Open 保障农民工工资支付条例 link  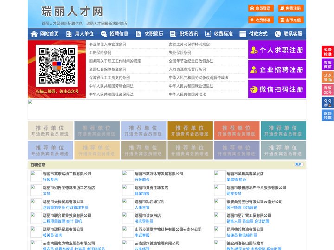click(x=109, y=77)
